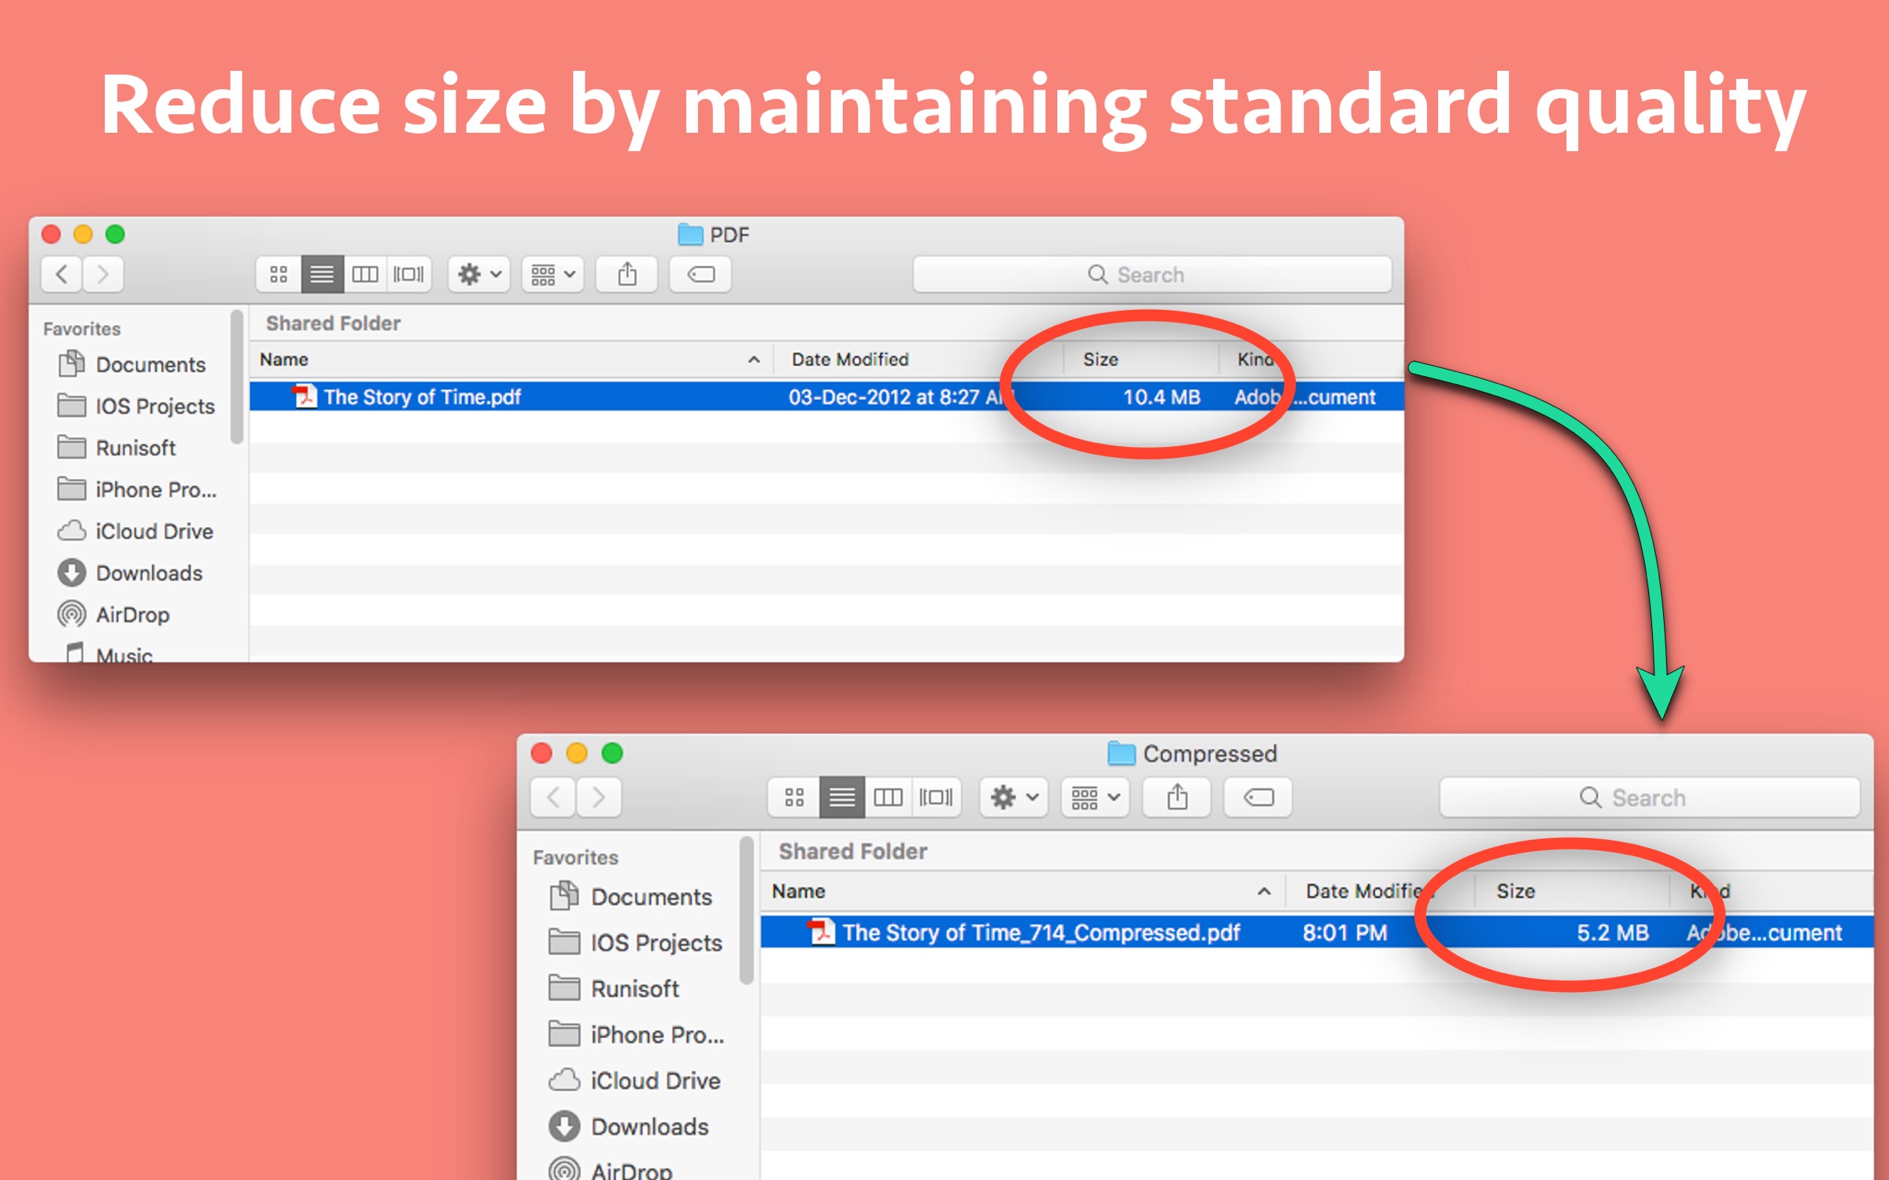Go back in PDF window
This screenshot has height=1180, width=1889.
click(x=62, y=275)
